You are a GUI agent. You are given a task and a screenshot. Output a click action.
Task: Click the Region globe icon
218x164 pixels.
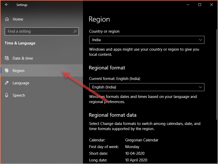point(7,71)
